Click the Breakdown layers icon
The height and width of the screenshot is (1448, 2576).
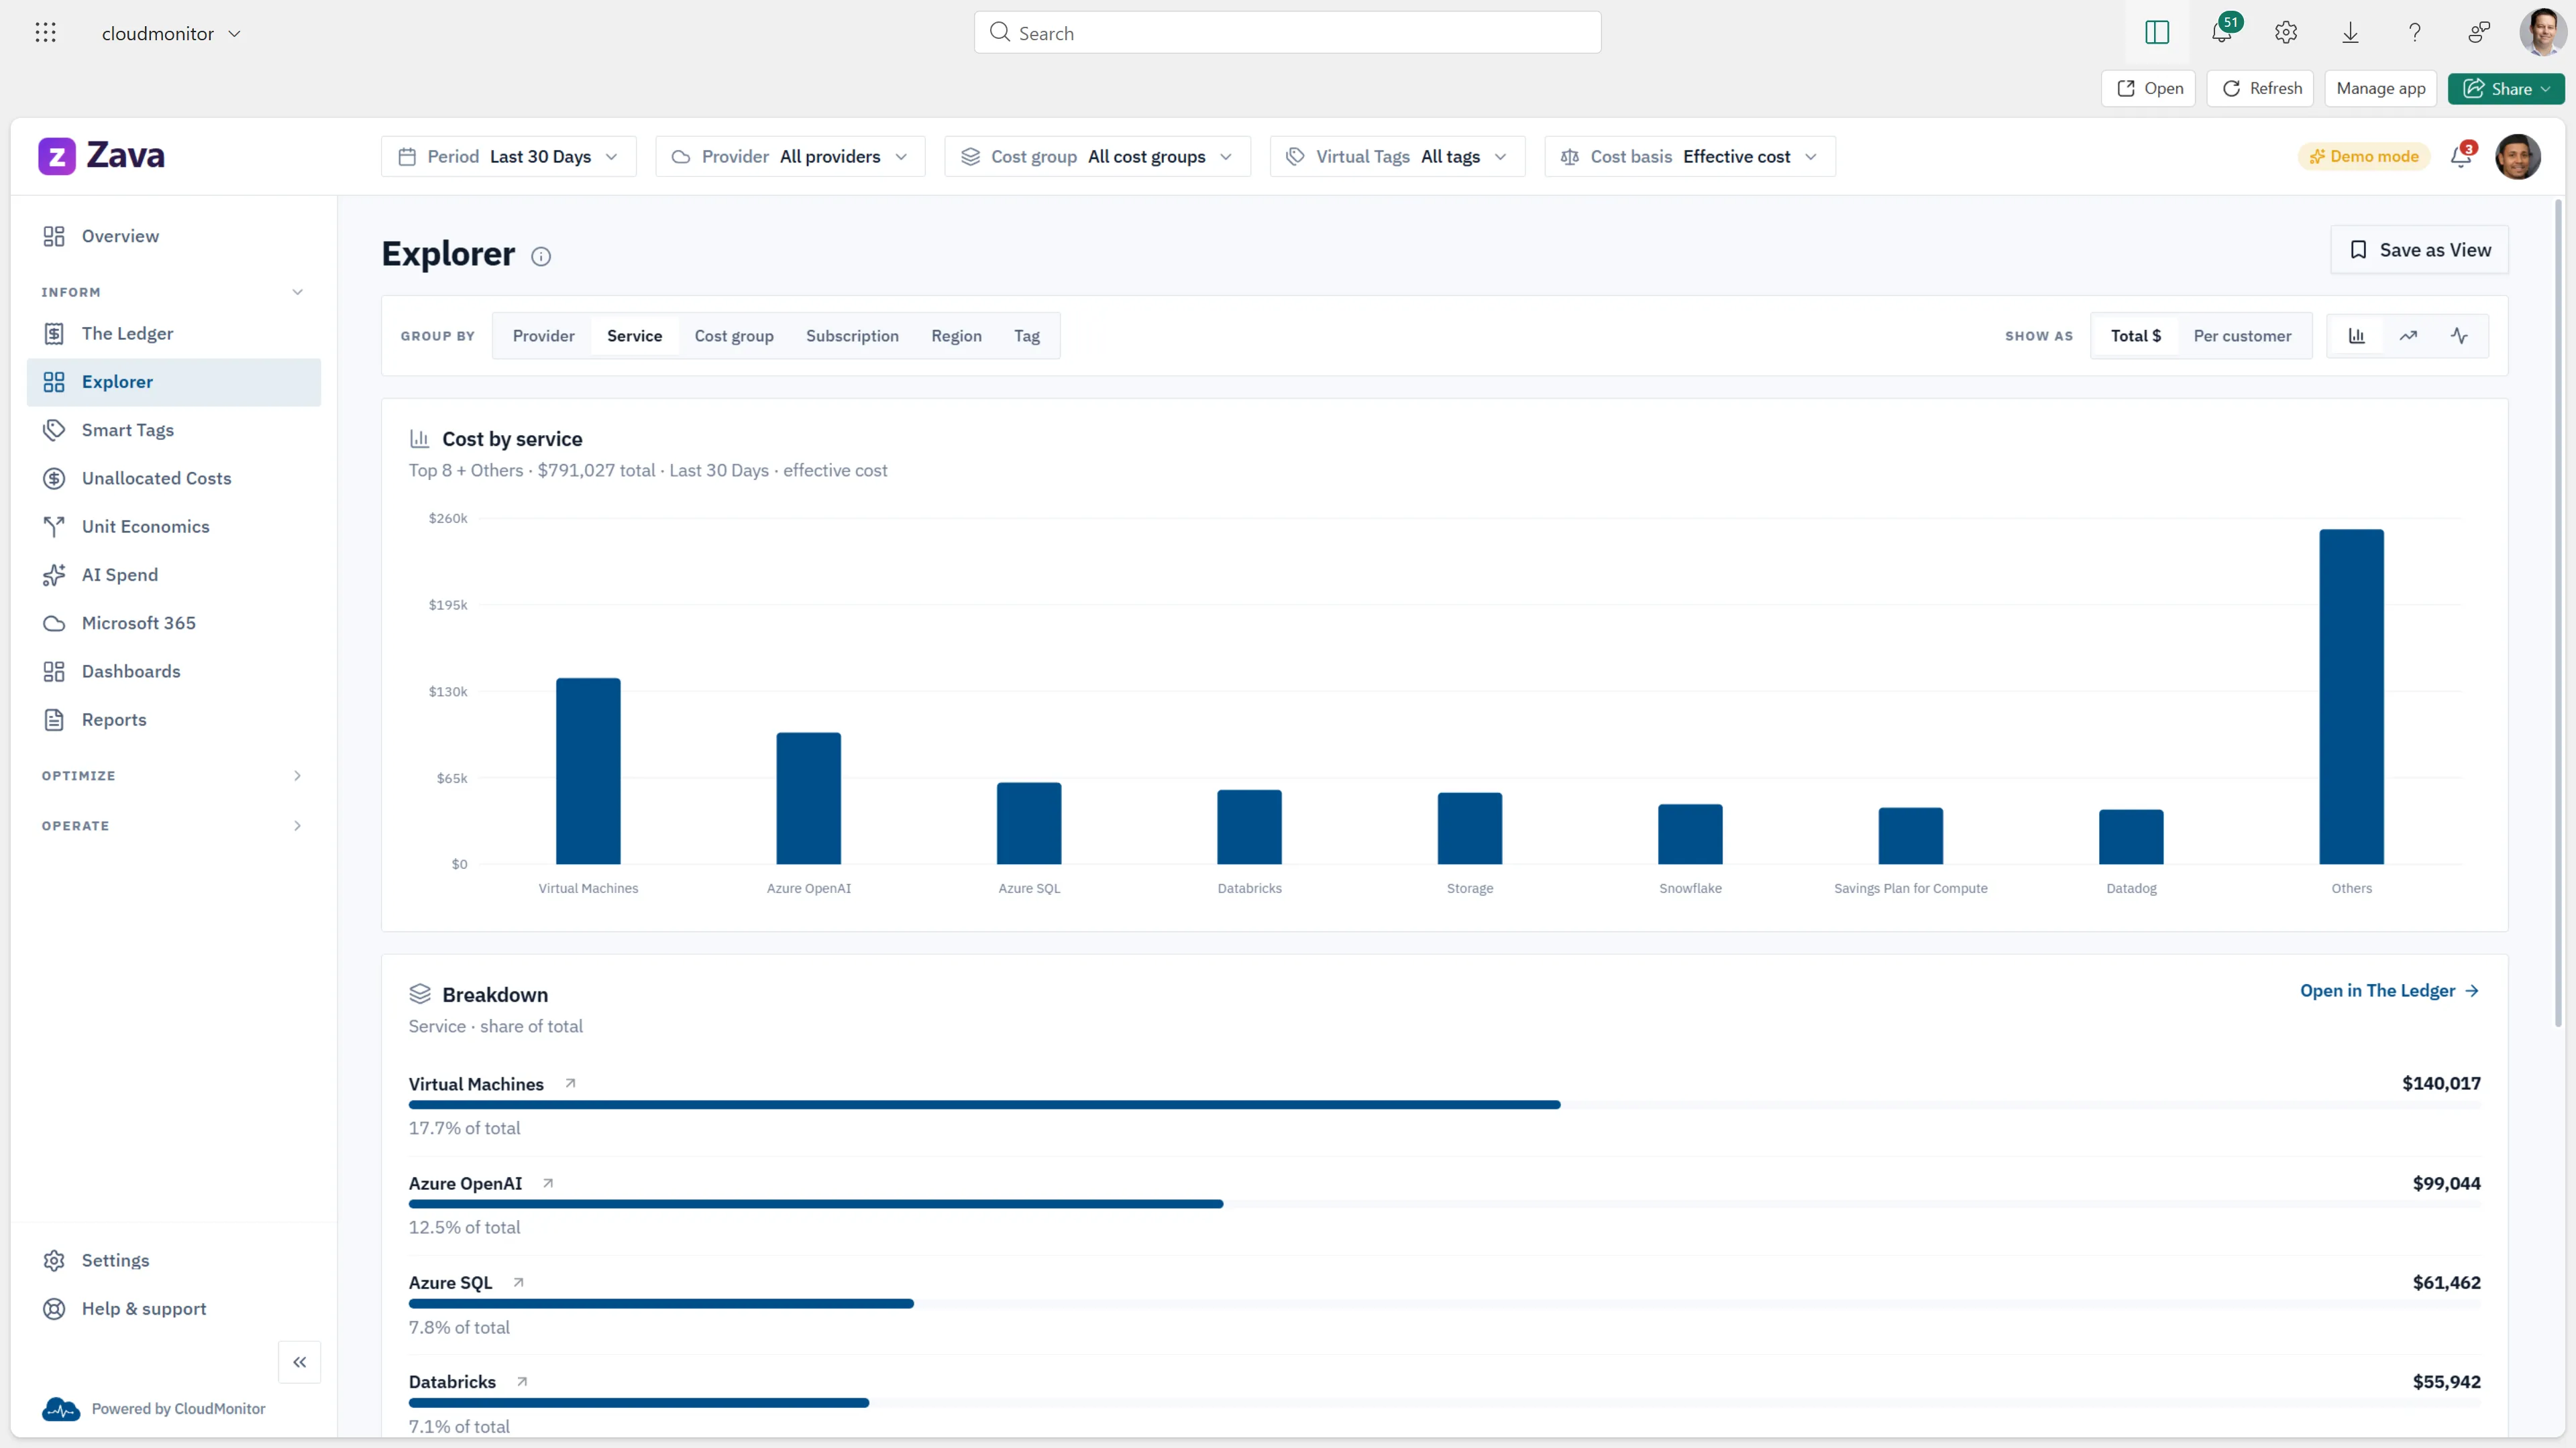click(420, 994)
